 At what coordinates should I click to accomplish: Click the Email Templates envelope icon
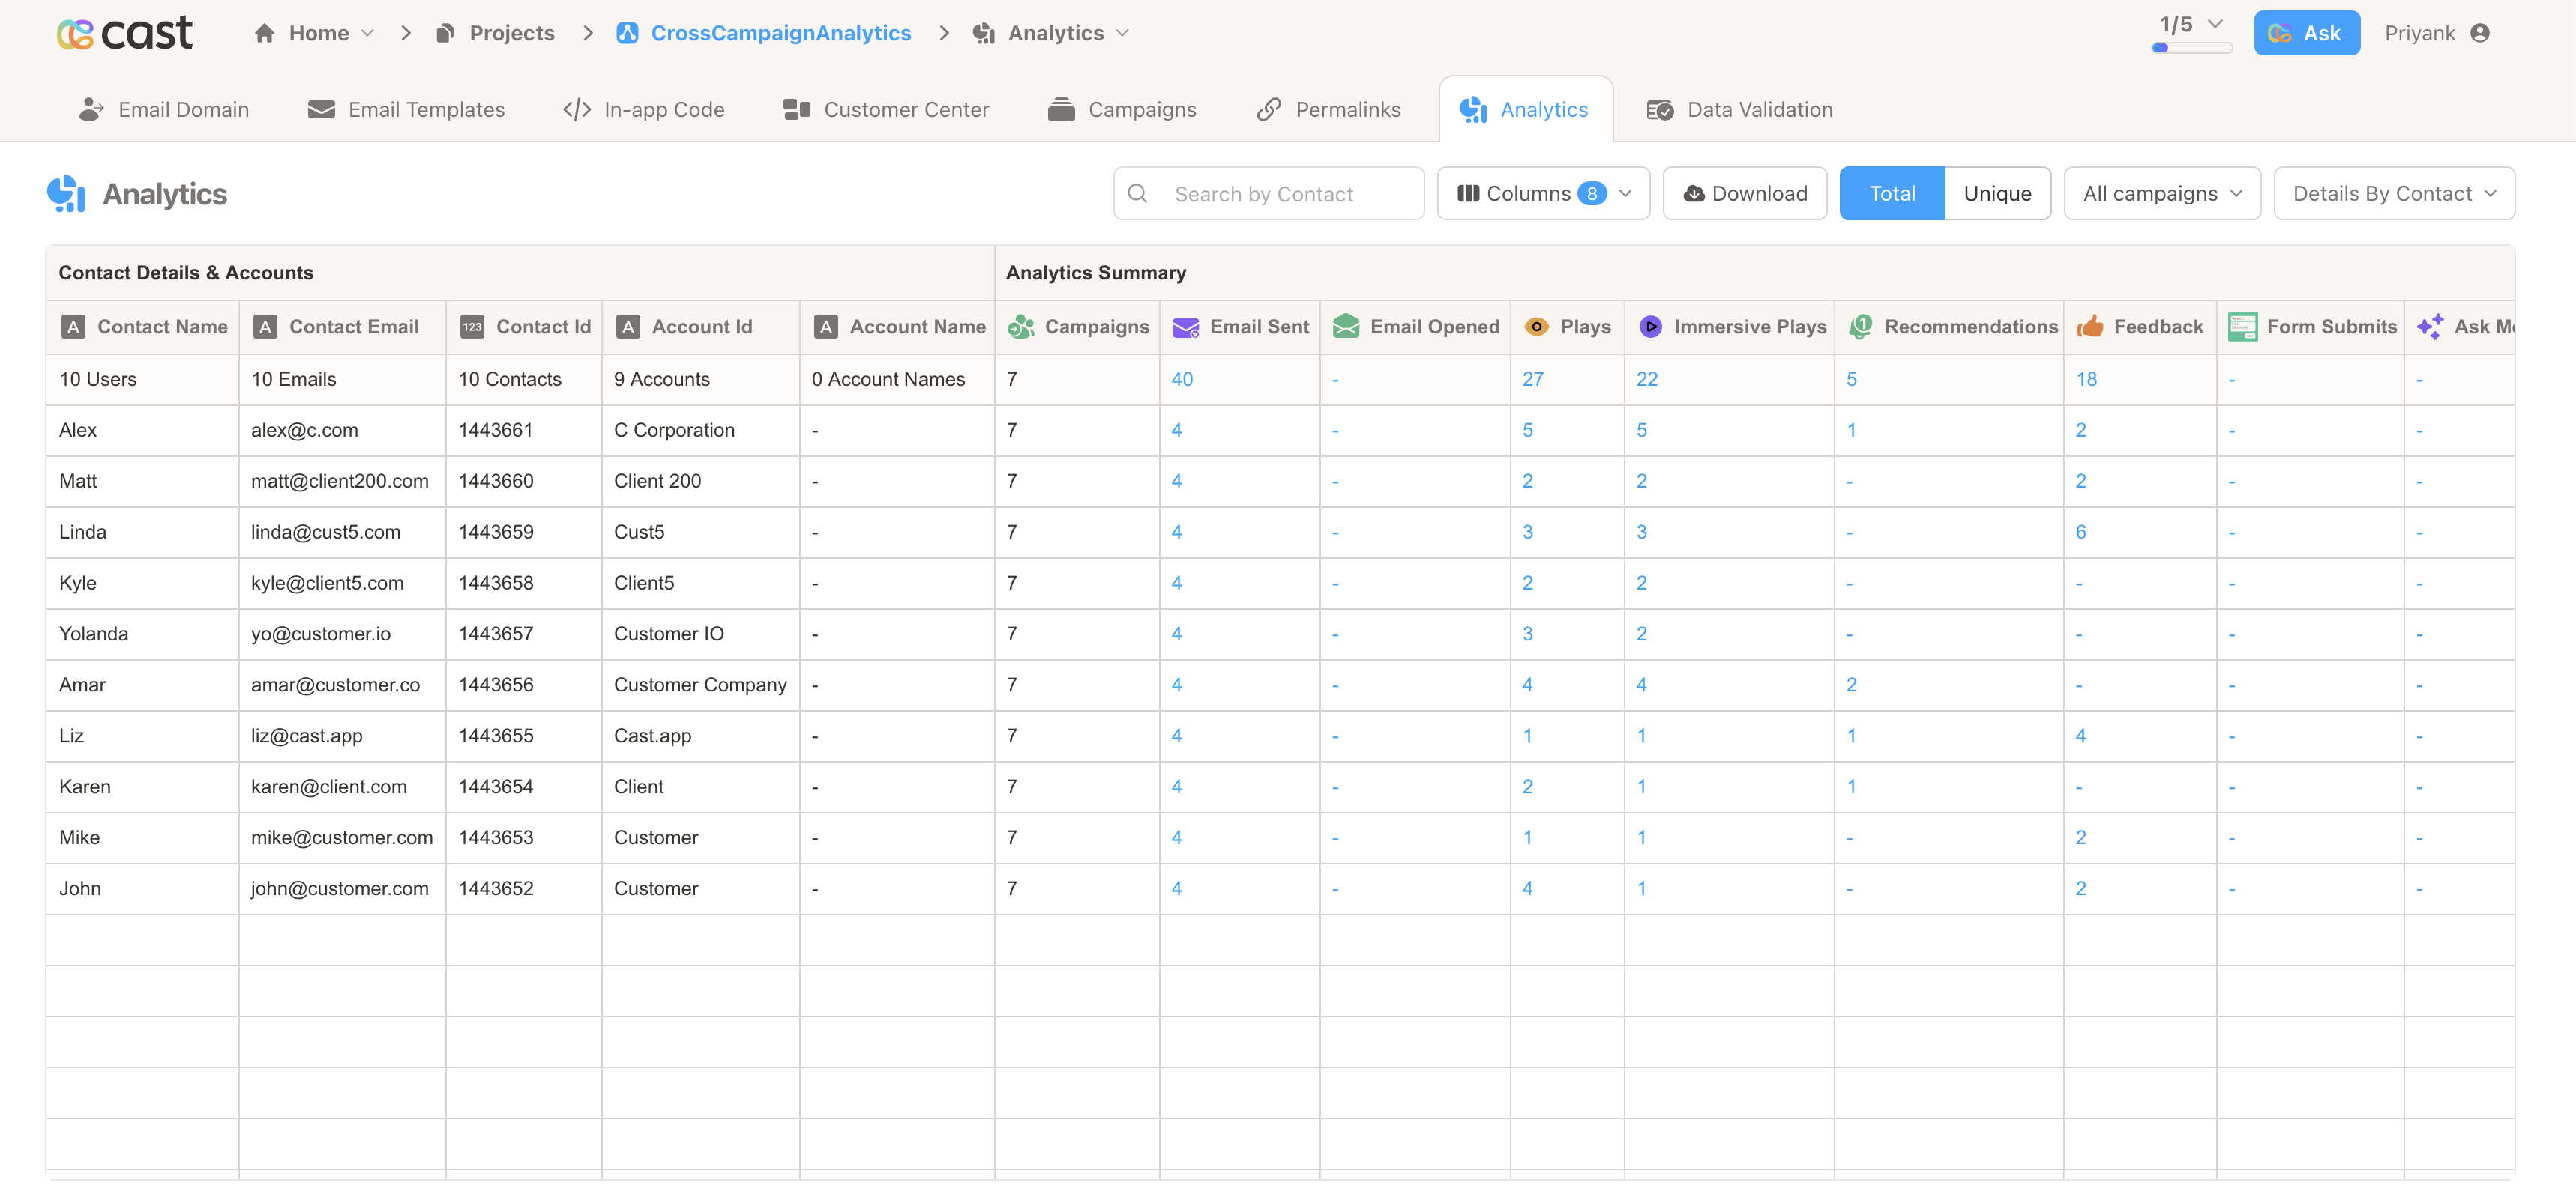click(x=321, y=109)
